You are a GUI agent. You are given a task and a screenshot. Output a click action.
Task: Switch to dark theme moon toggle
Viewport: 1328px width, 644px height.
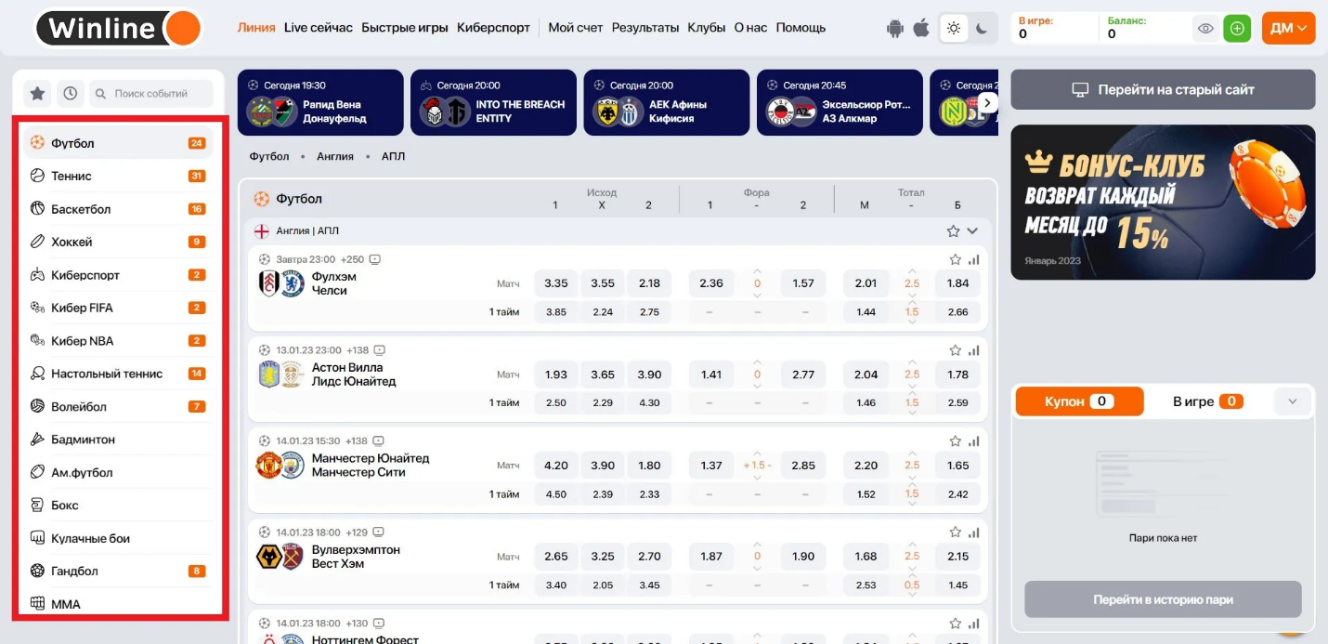983,29
